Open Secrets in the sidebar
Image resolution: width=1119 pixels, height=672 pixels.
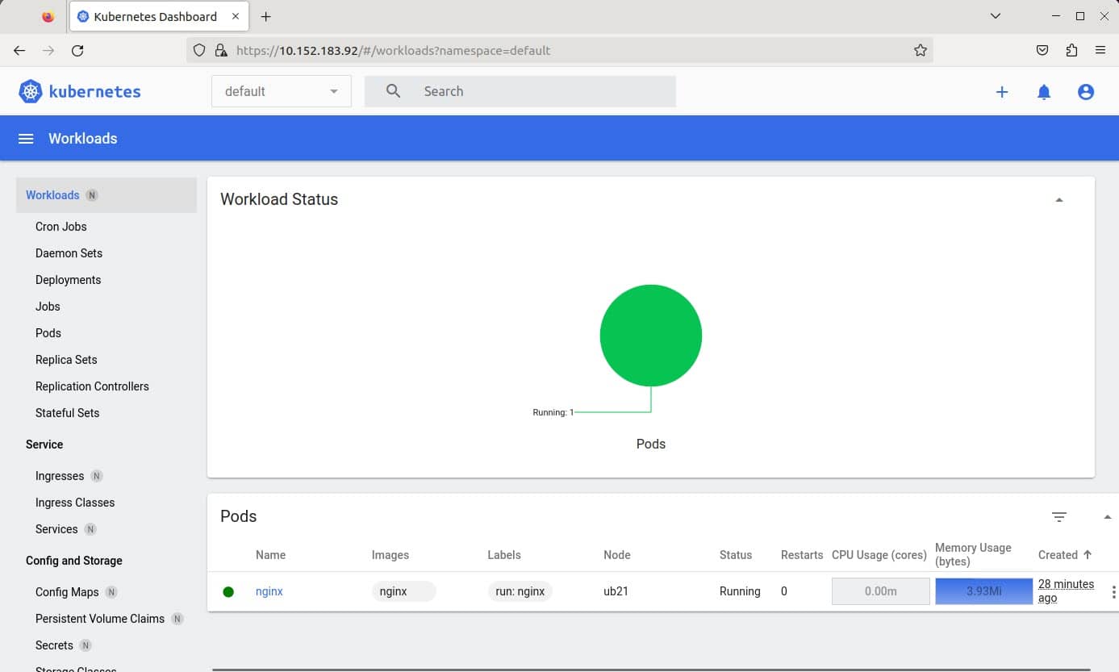point(54,645)
